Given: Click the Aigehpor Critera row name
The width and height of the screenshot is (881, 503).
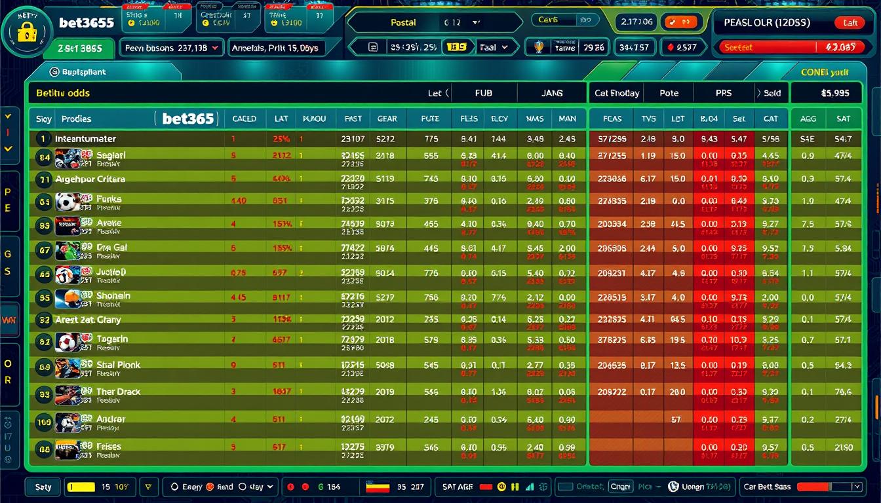Looking at the screenshot, I should click(90, 179).
